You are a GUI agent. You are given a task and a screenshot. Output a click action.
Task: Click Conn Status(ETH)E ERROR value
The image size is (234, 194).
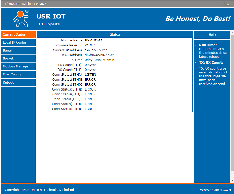(x=90, y=94)
